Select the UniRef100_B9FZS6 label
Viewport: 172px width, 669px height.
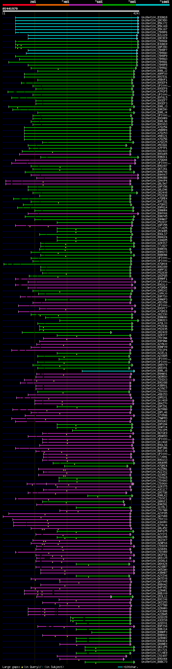(154, 626)
